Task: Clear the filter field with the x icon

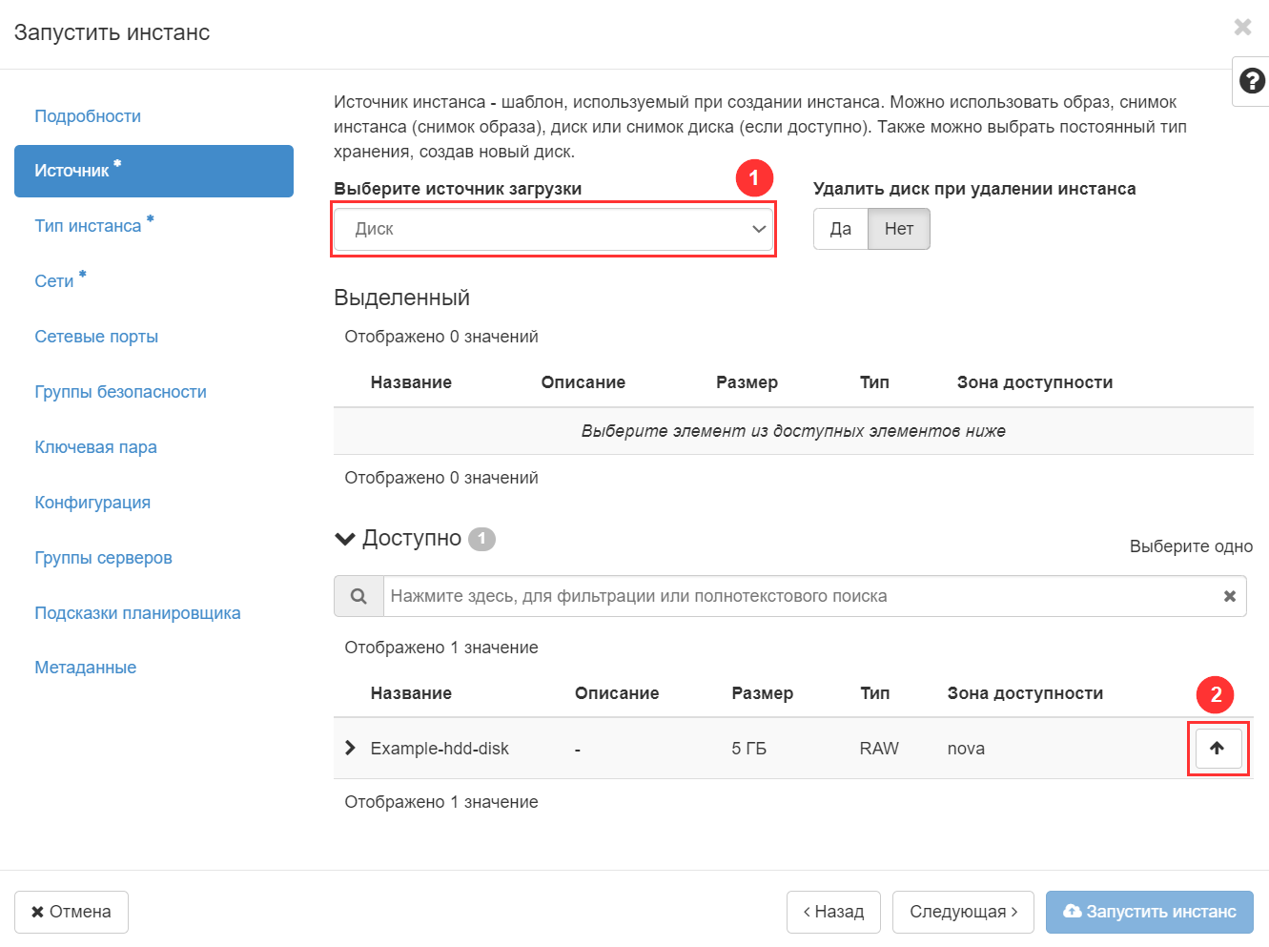Action: pyautogui.click(x=1229, y=596)
